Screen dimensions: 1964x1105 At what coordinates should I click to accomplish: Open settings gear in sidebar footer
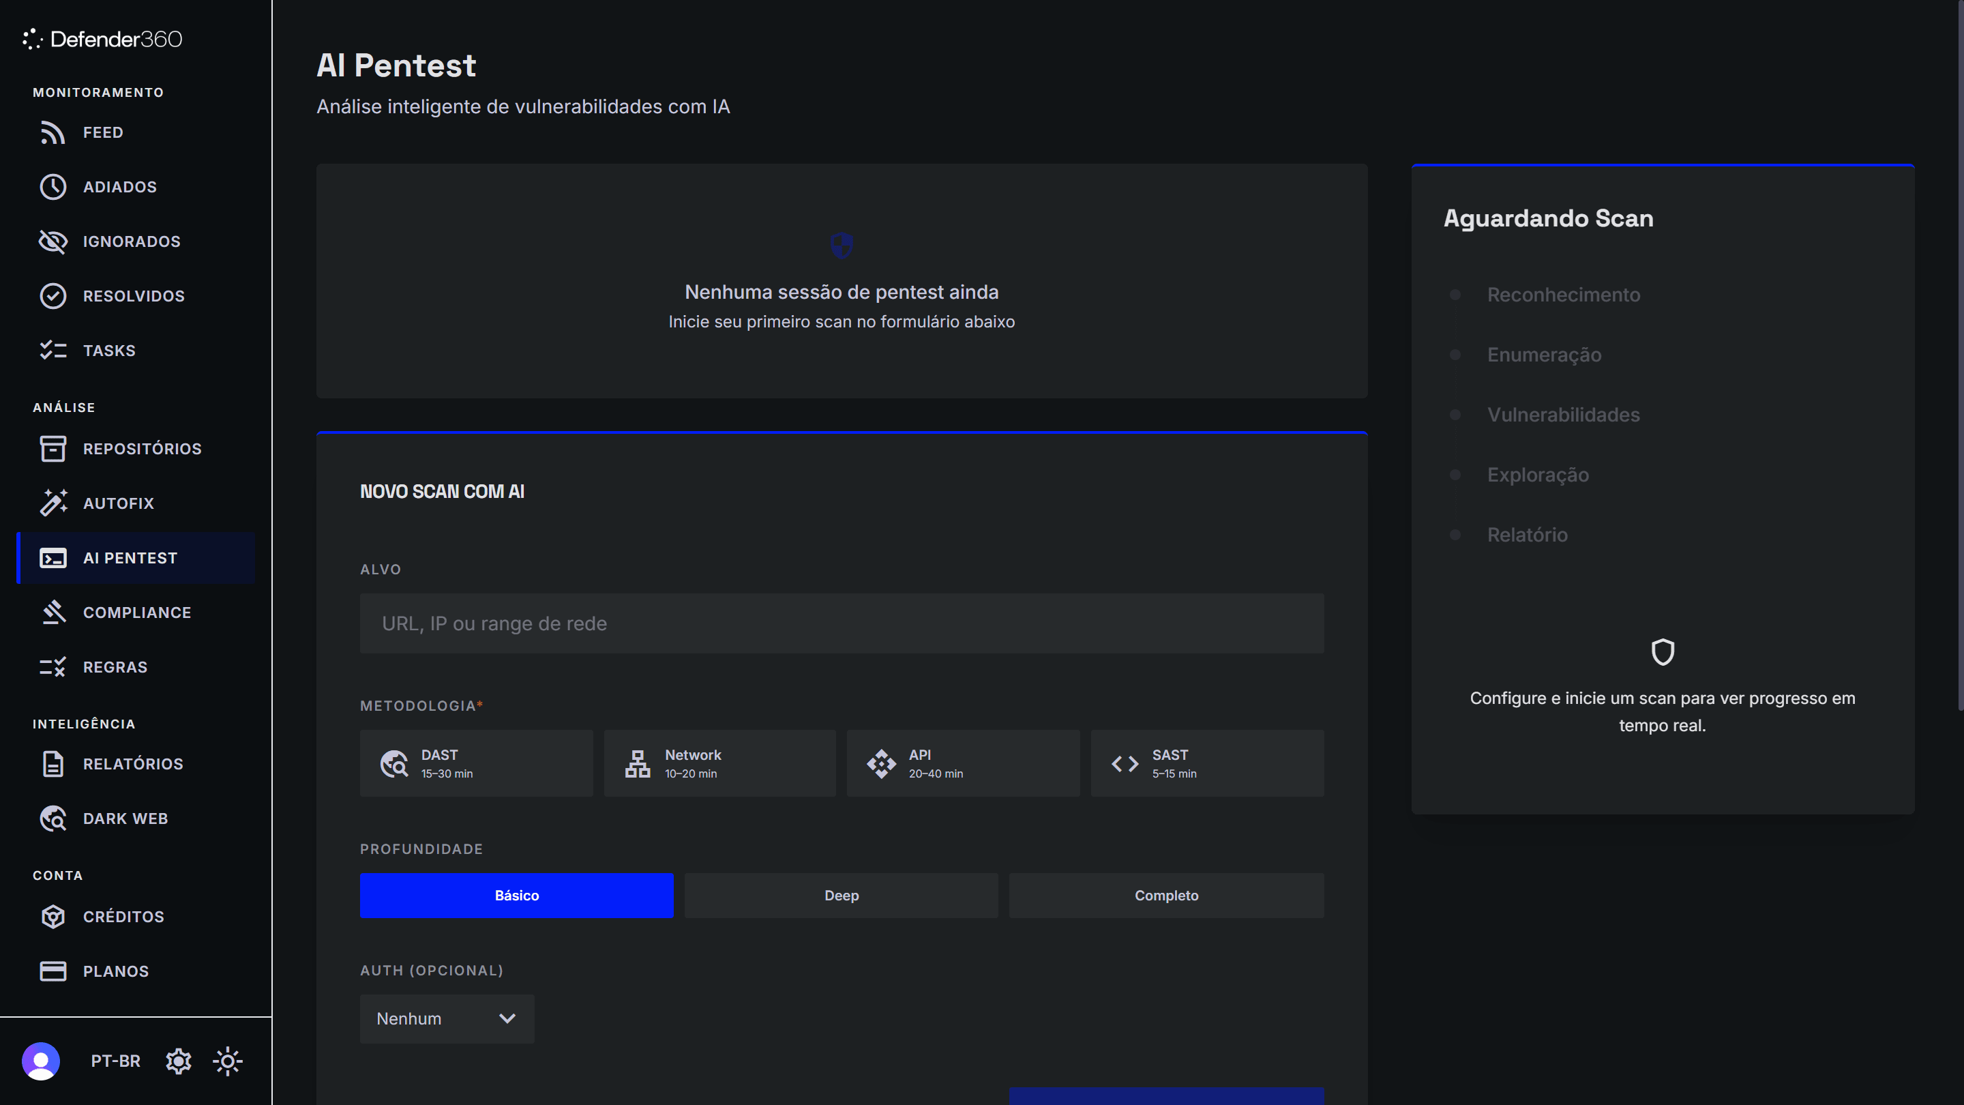click(x=179, y=1061)
